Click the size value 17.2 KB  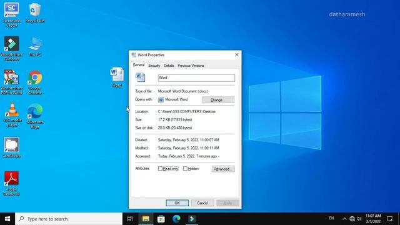[175, 119]
